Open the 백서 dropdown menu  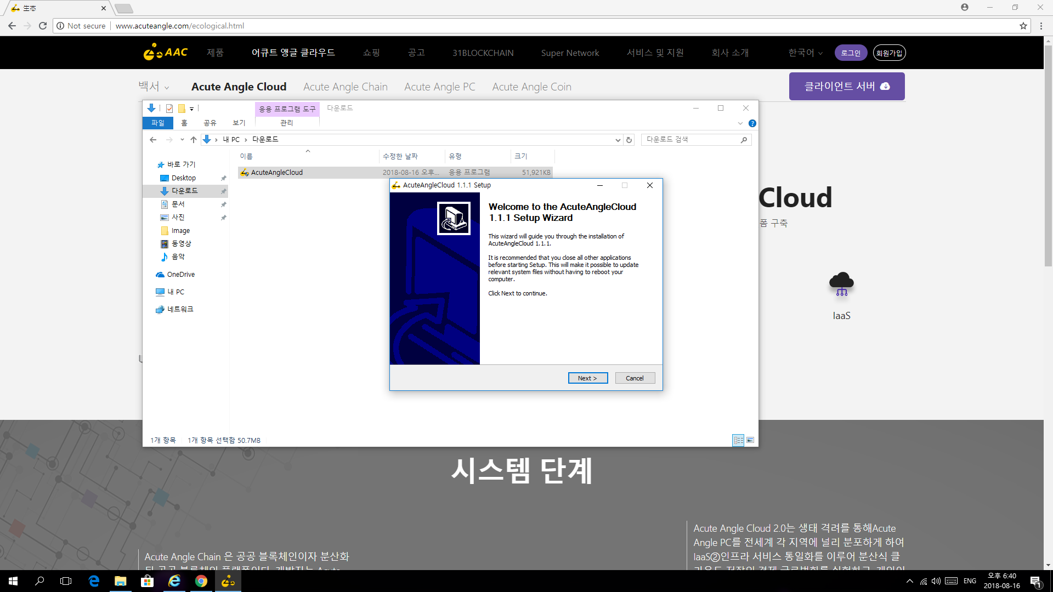coord(154,87)
